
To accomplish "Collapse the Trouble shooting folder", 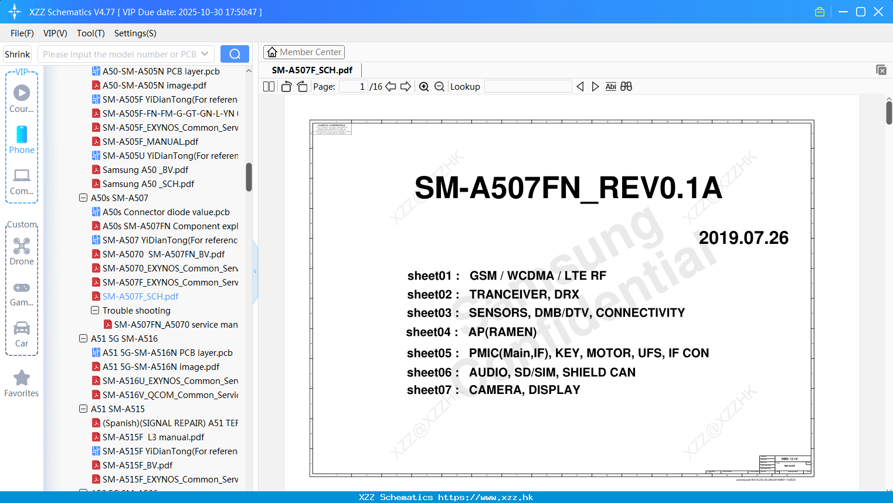I will click(95, 311).
